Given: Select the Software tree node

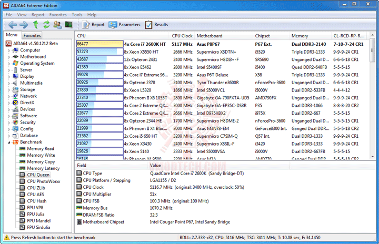Looking at the screenshot, I should point(28,116).
